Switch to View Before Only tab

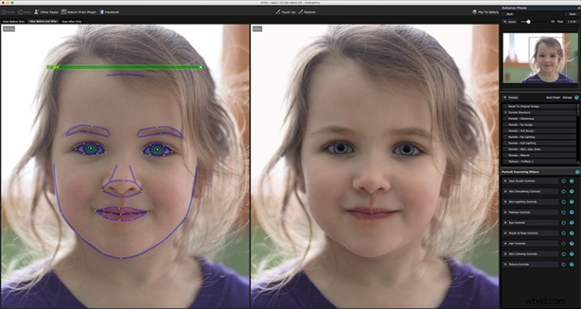click(x=14, y=22)
